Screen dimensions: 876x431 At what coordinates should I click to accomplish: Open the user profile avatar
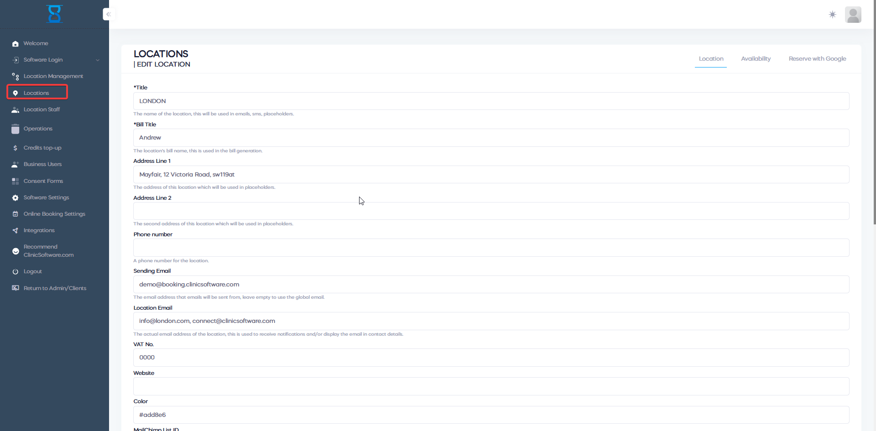[853, 15]
